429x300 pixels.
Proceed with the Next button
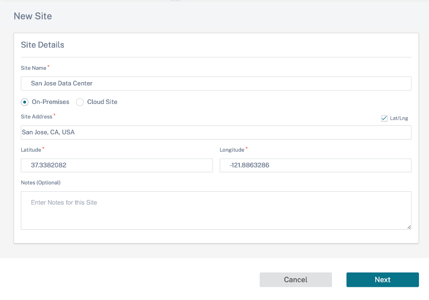click(382, 280)
